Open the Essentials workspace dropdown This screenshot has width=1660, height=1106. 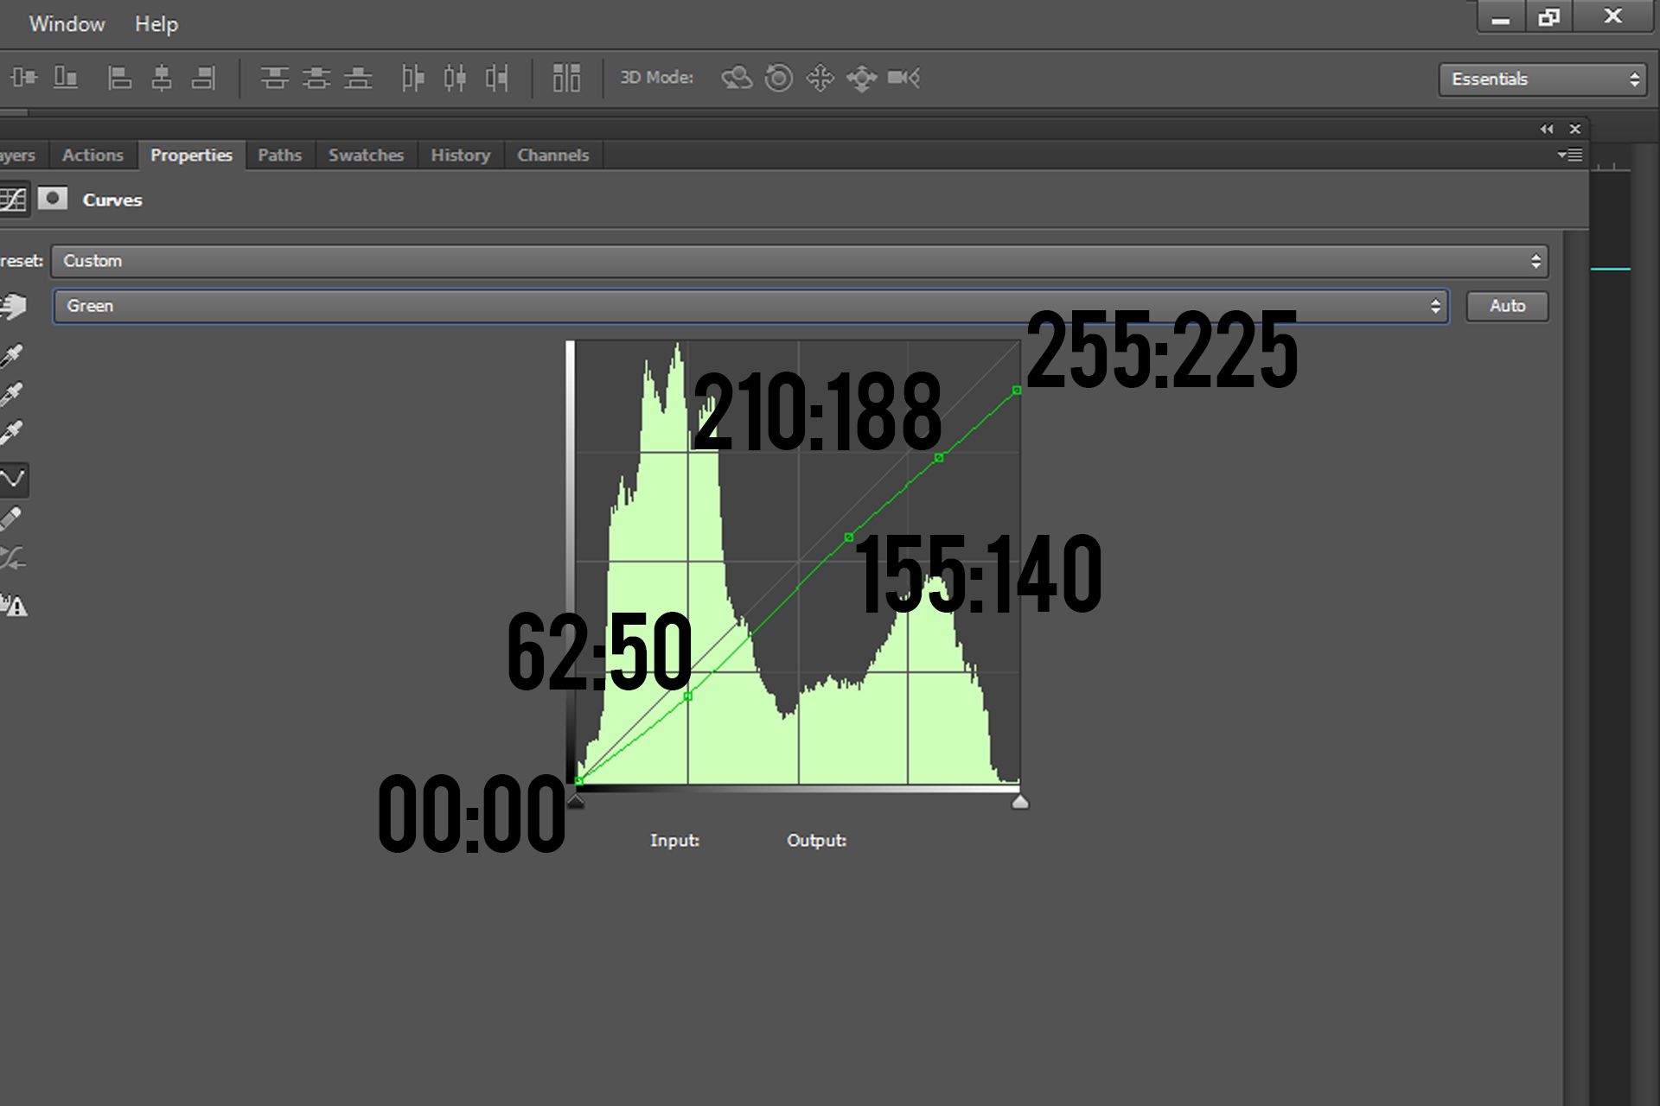(x=1541, y=79)
